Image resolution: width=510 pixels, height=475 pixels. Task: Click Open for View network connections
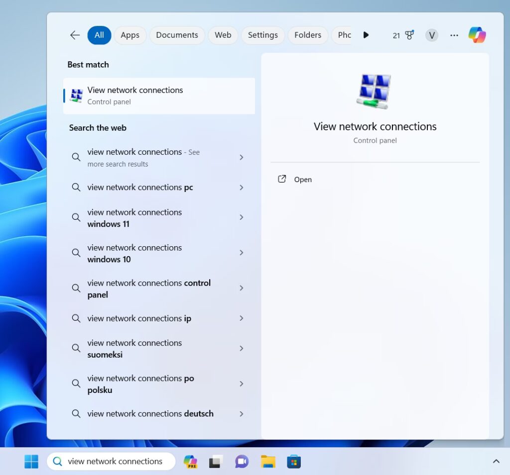pos(302,180)
